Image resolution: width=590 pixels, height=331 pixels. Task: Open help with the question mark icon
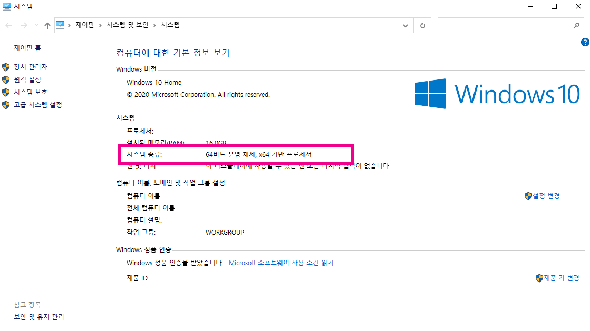[585, 42]
